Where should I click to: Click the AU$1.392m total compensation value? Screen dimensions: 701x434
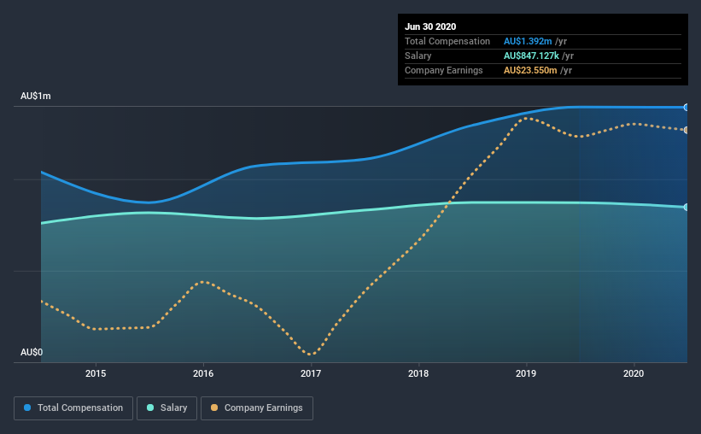point(528,41)
